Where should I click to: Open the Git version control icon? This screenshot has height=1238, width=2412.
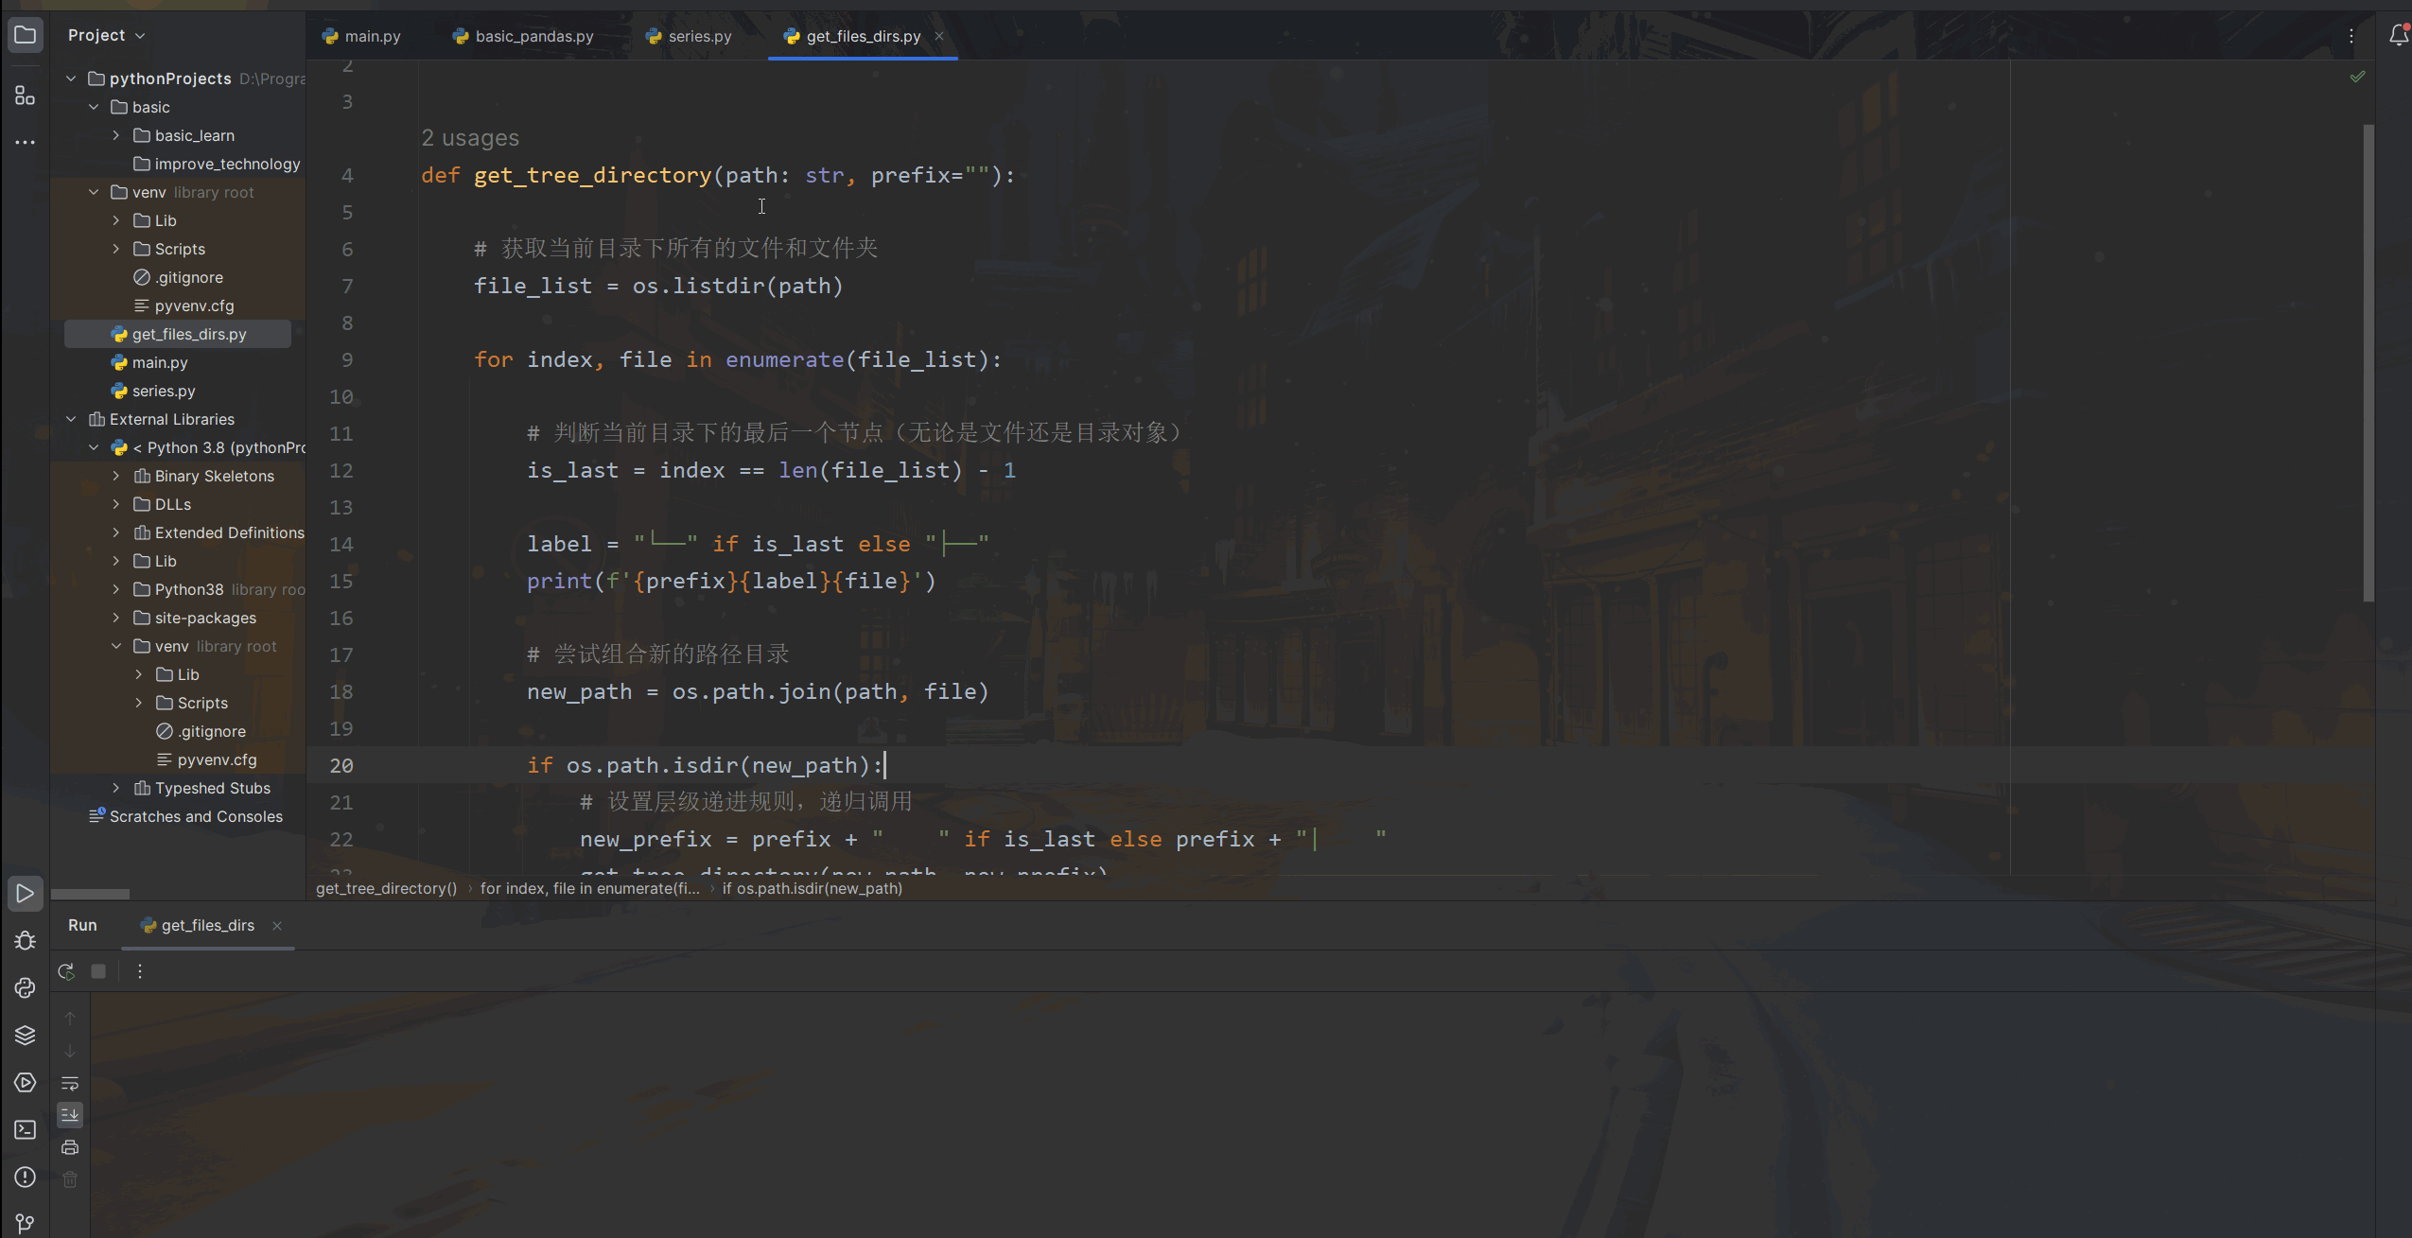point(25,1223)
